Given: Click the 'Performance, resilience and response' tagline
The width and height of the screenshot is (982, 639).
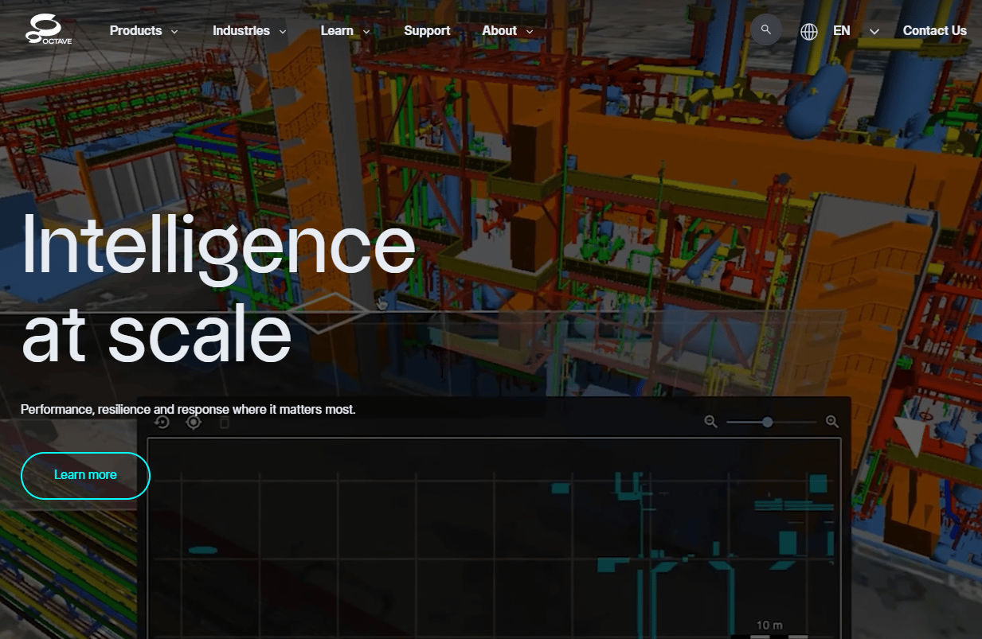Looking at the screenshot, I should 188,409.
